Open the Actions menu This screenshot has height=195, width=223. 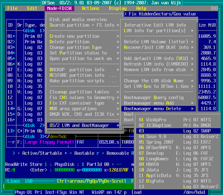[90, 8]
